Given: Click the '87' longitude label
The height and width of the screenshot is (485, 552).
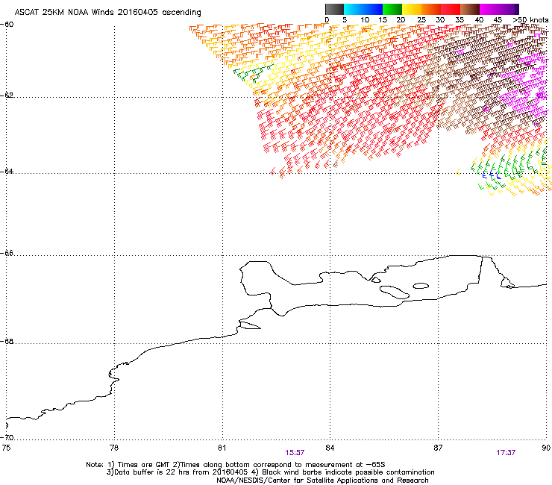Looking at the screenshot, I should 438,448.
